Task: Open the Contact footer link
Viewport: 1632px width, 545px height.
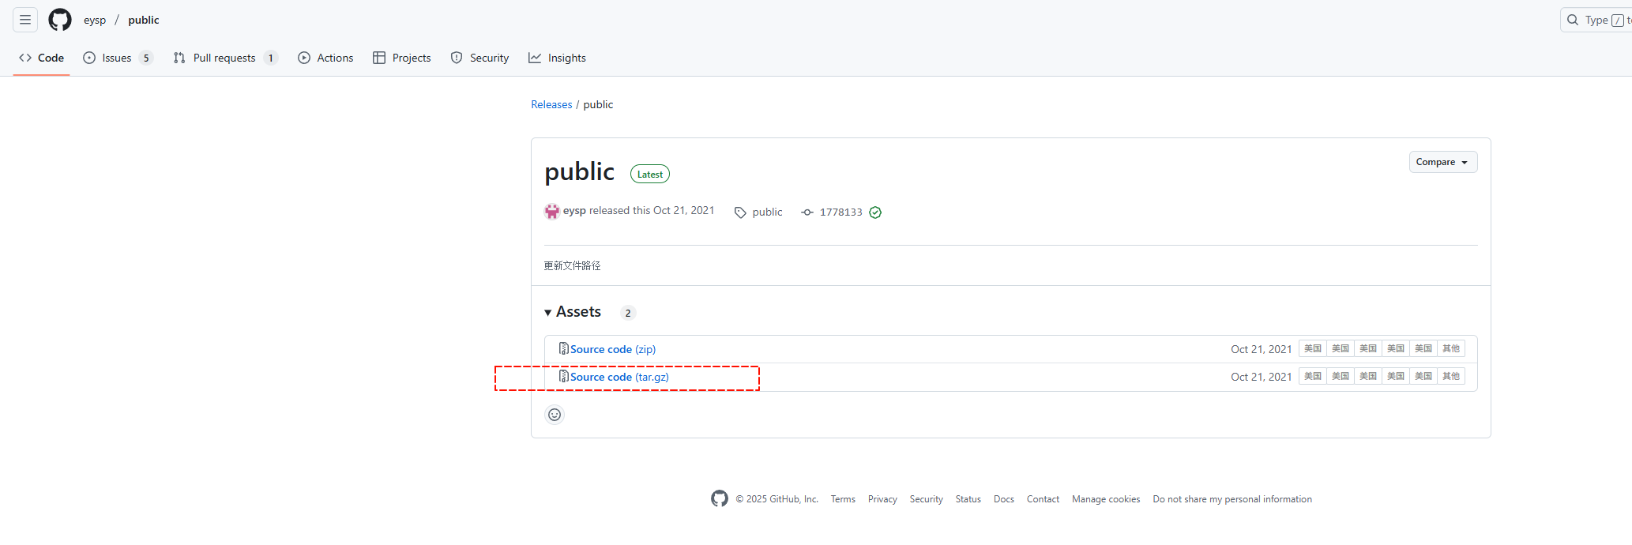Action: [x=1043, y=499]
